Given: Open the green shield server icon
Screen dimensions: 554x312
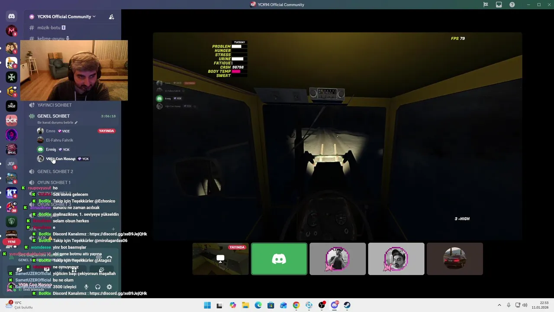Looking at the screenshot, I should coord(12,222).
